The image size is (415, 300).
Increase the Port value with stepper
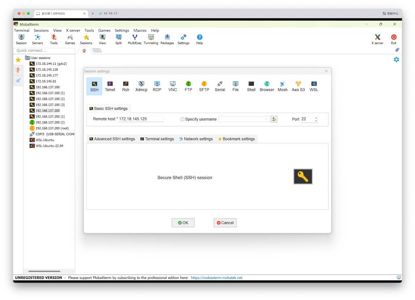[316, 118]
